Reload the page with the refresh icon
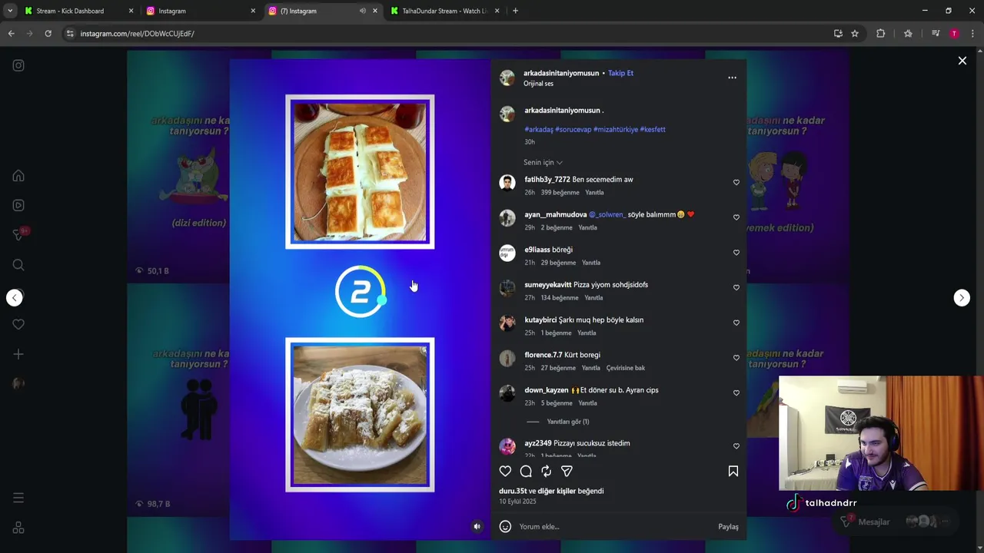 click(x=48, y=34)
